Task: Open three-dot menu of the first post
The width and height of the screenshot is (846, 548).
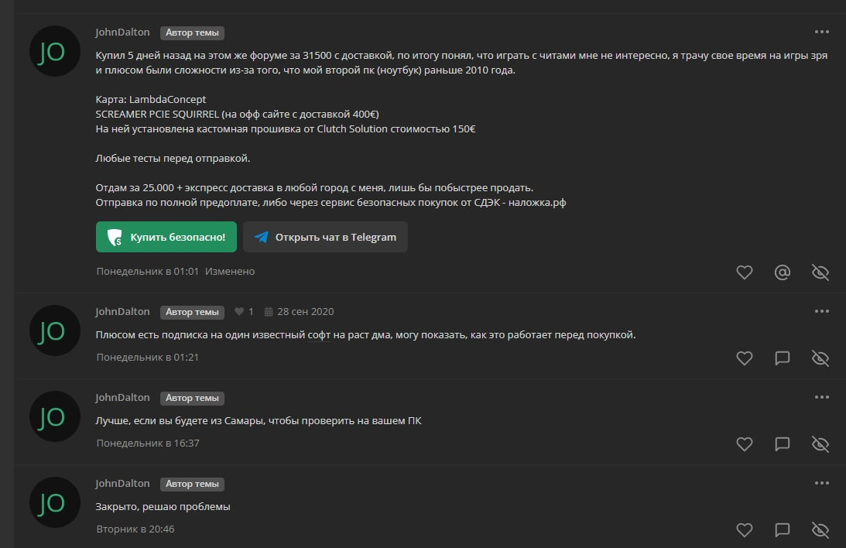Action: (x=822, y=32)
